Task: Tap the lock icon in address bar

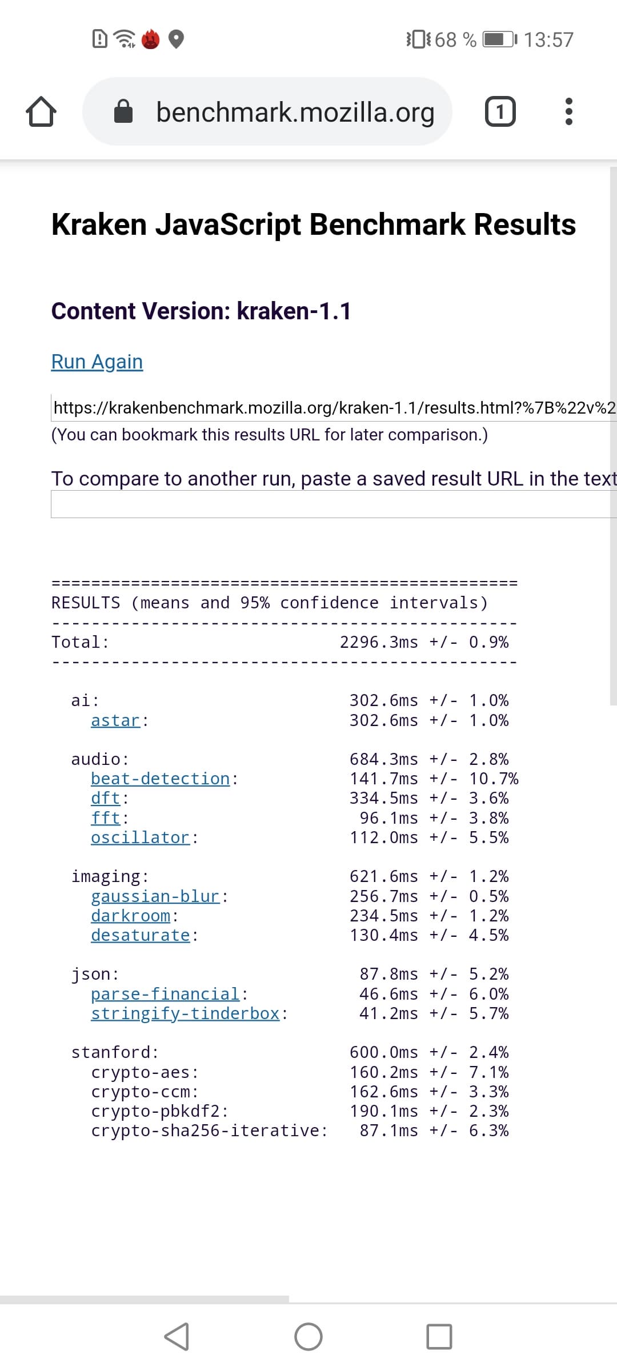Action: tap(123, 112)
